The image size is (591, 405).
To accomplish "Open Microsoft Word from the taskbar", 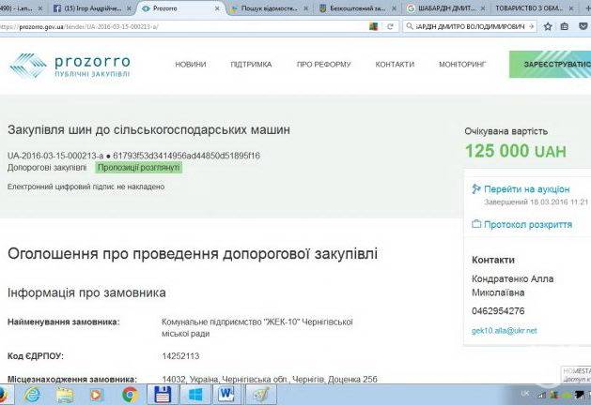I will (226, 394).
